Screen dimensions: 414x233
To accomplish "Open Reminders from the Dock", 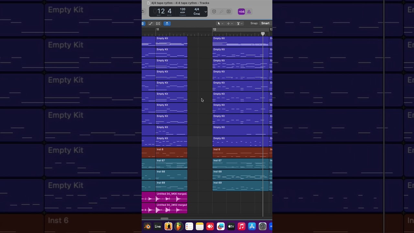I will [x=189, y=227].
